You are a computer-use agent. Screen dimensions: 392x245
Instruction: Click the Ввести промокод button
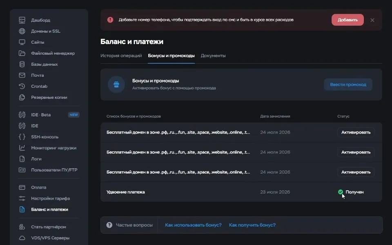[348, 85]
